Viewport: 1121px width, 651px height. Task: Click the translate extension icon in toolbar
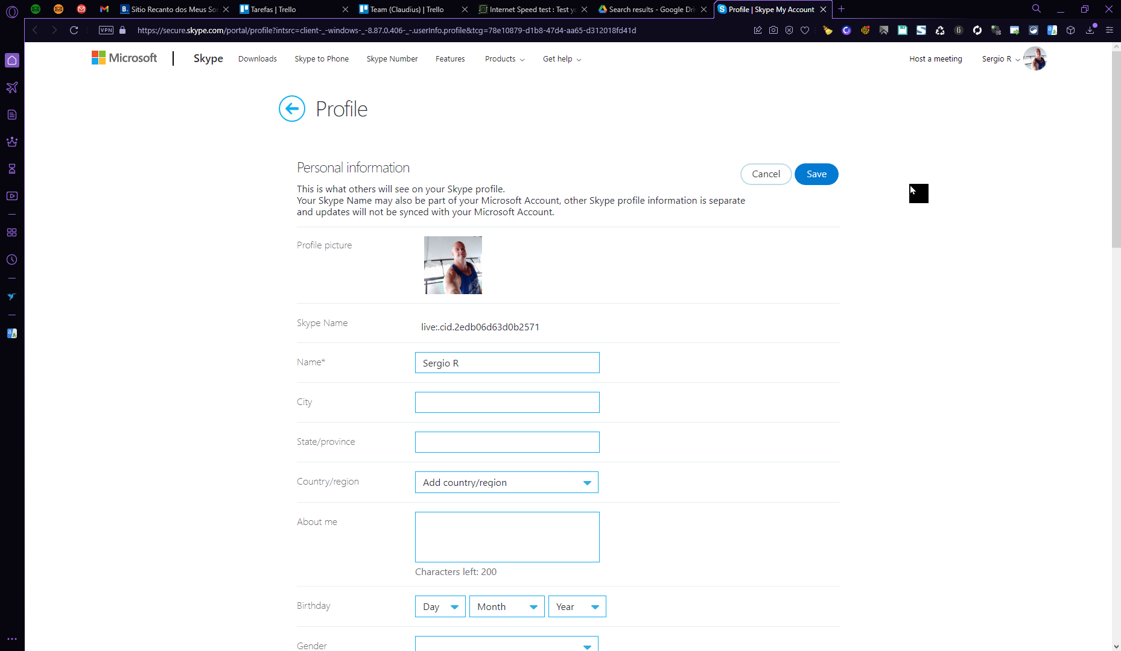coord(1052,30)
